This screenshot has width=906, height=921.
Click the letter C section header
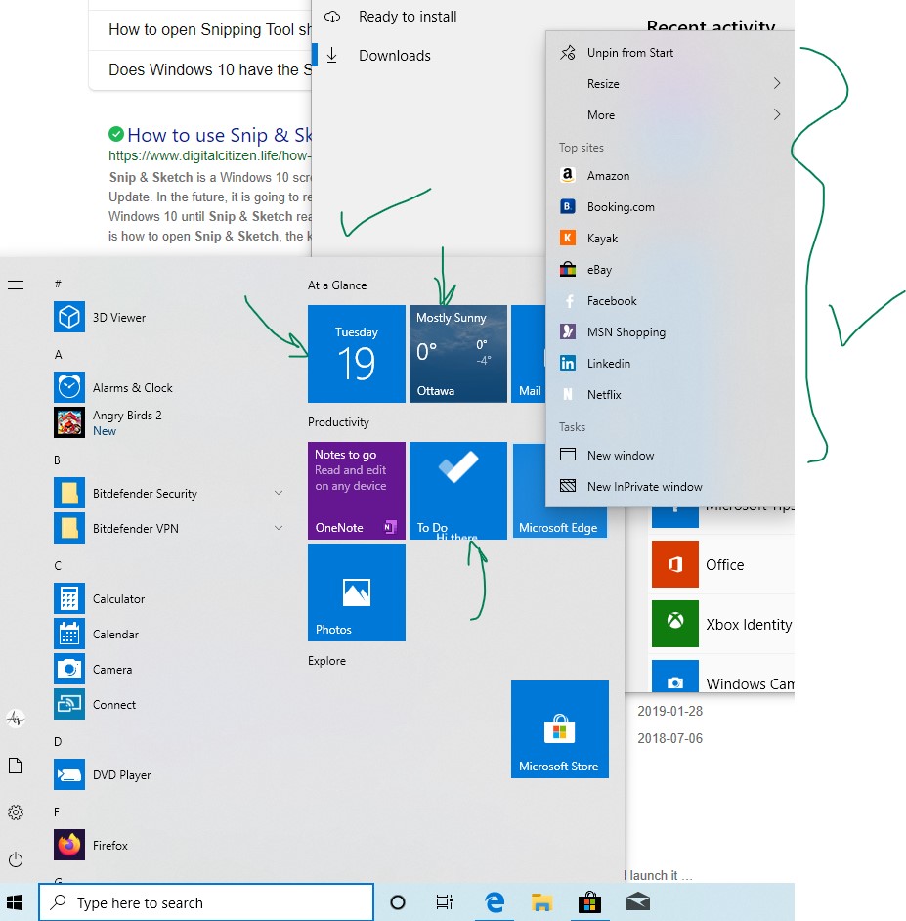coord(58,566)
